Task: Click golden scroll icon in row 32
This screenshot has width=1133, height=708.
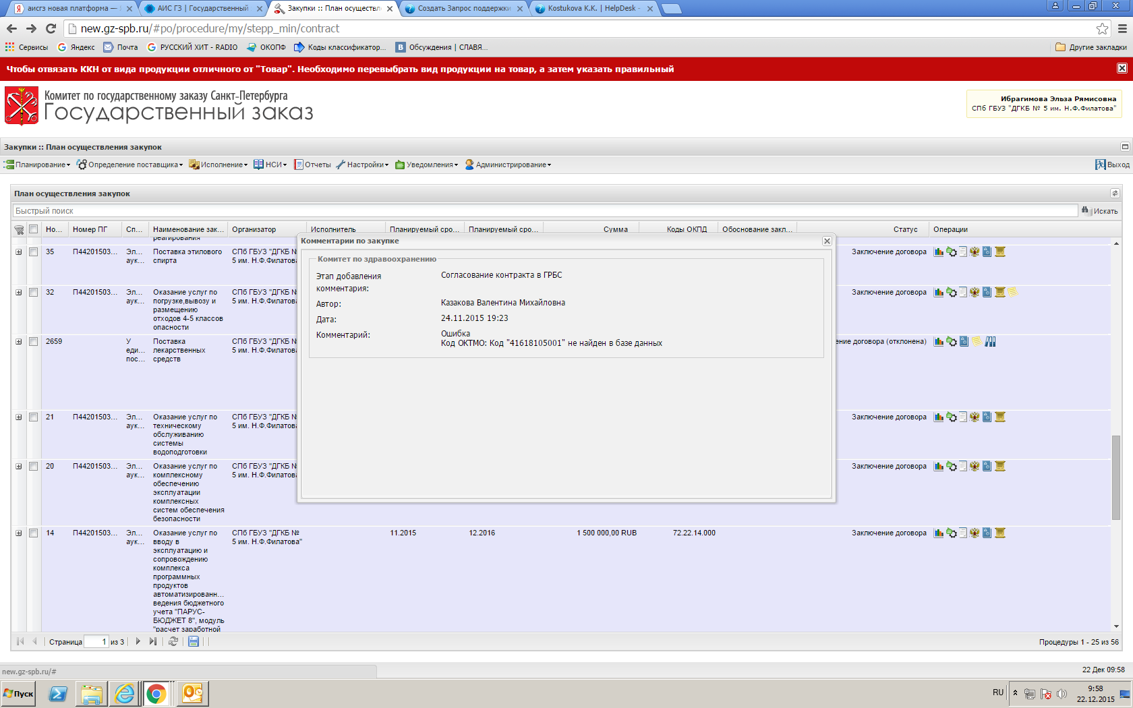Action: click(x=1000, y=293)
